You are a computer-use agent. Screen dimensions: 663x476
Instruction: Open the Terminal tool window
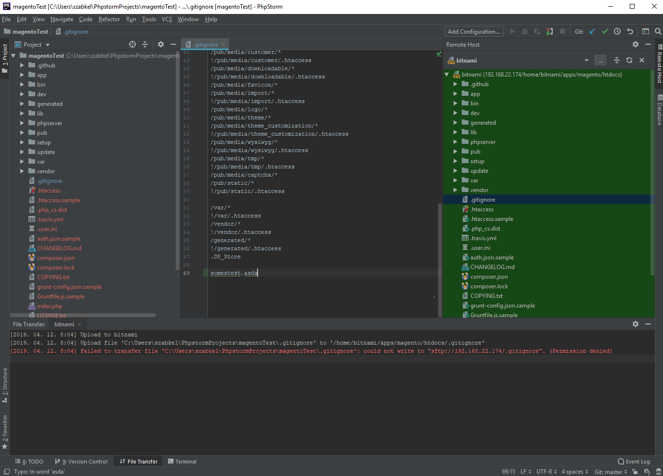tap(182, 461)
